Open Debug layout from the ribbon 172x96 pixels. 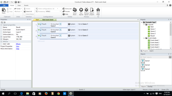(86, 12)
